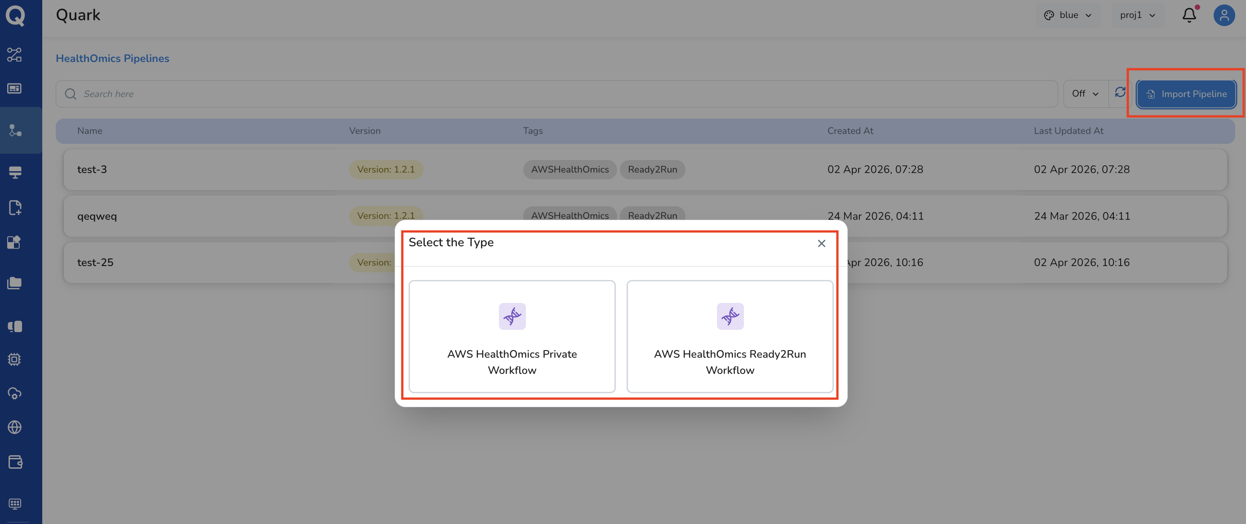Click the Select the Type dialog title
This screenshot has height=524, width=1246.
click(x=451, y=242)
